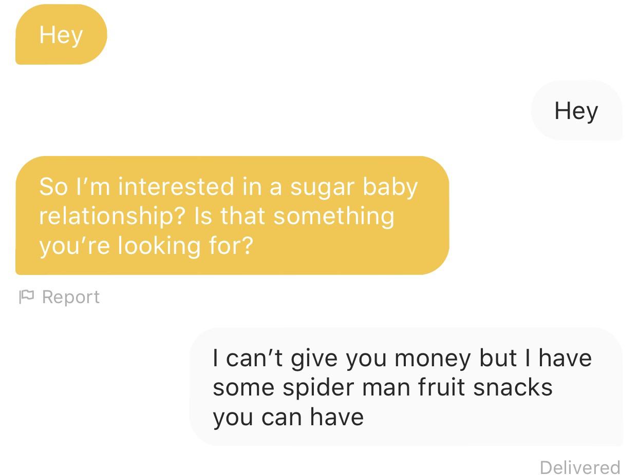Image resolution: width=638 pixels, height=475 pixels.
Task: Select the gray sent "Hey" bubble
Action: coord(576,110)
